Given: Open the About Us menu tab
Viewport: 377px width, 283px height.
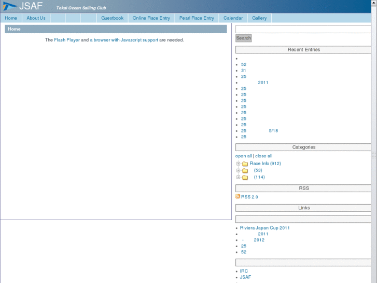Looking at the screenshot, I should (x=36, y=18).
